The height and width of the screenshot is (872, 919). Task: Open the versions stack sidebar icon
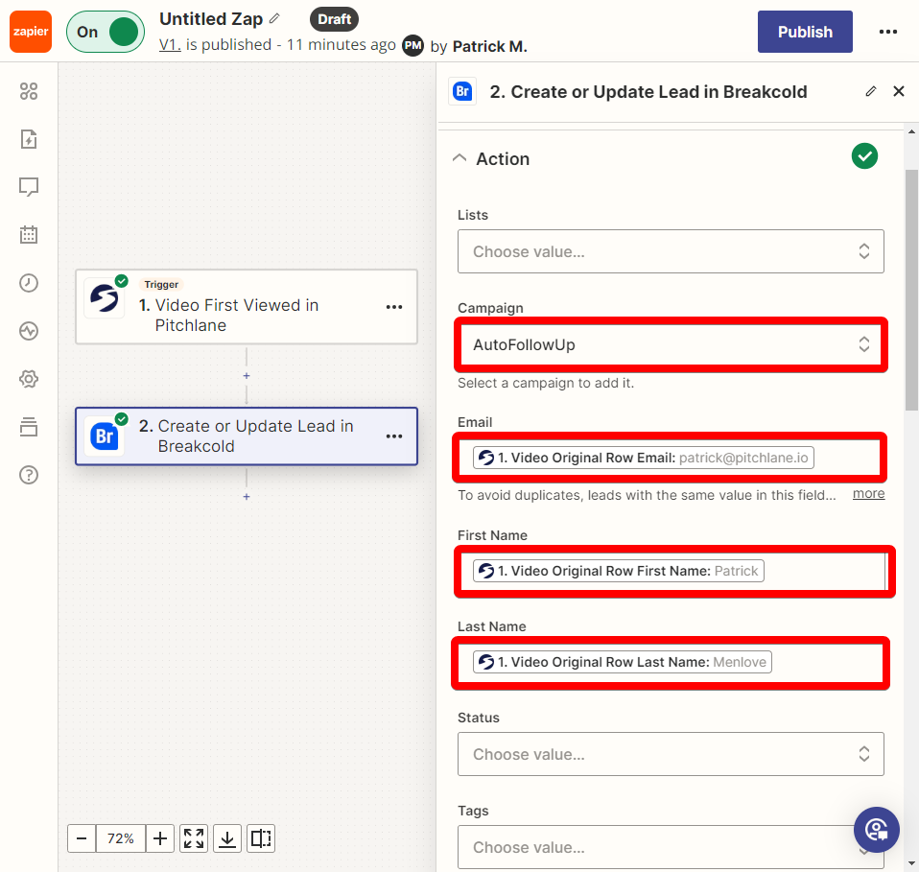pyautogui.click(x=29, y=427)
